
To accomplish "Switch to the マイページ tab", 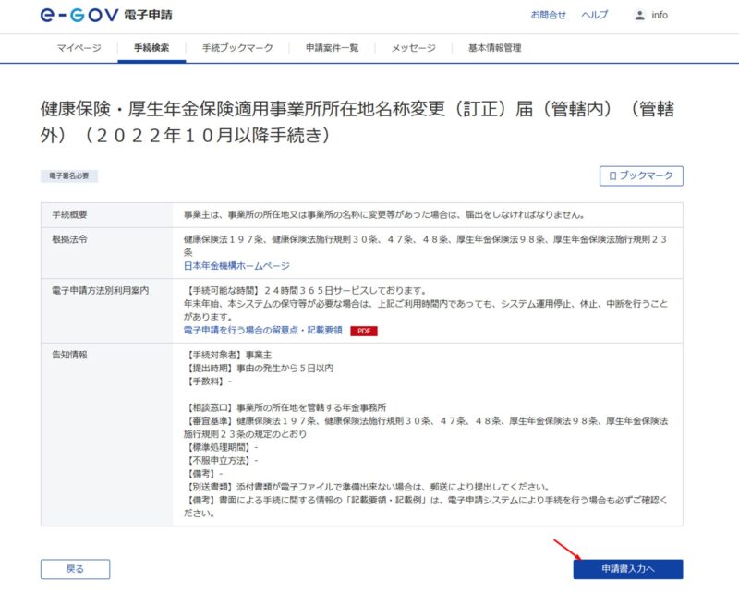I will click(x=79, y=48).
